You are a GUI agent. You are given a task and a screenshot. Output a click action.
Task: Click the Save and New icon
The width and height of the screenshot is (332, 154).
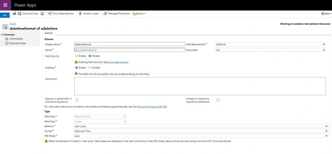tap(42, 14)
